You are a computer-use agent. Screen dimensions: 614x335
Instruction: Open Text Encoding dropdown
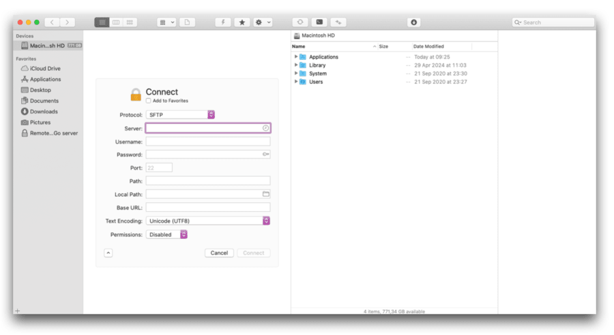(208, 221)
